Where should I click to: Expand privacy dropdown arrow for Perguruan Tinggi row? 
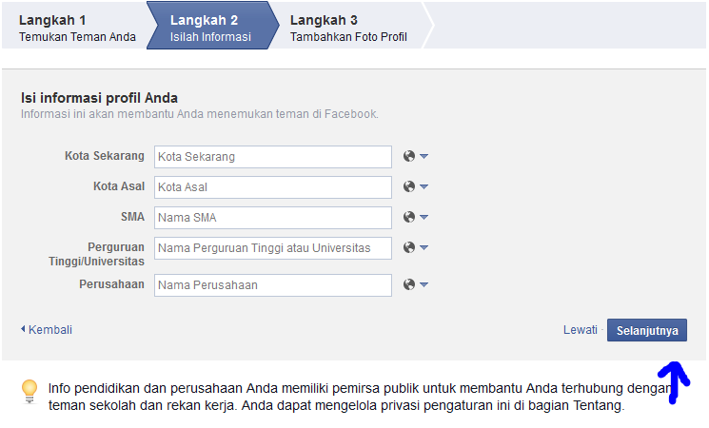(423, 247)
